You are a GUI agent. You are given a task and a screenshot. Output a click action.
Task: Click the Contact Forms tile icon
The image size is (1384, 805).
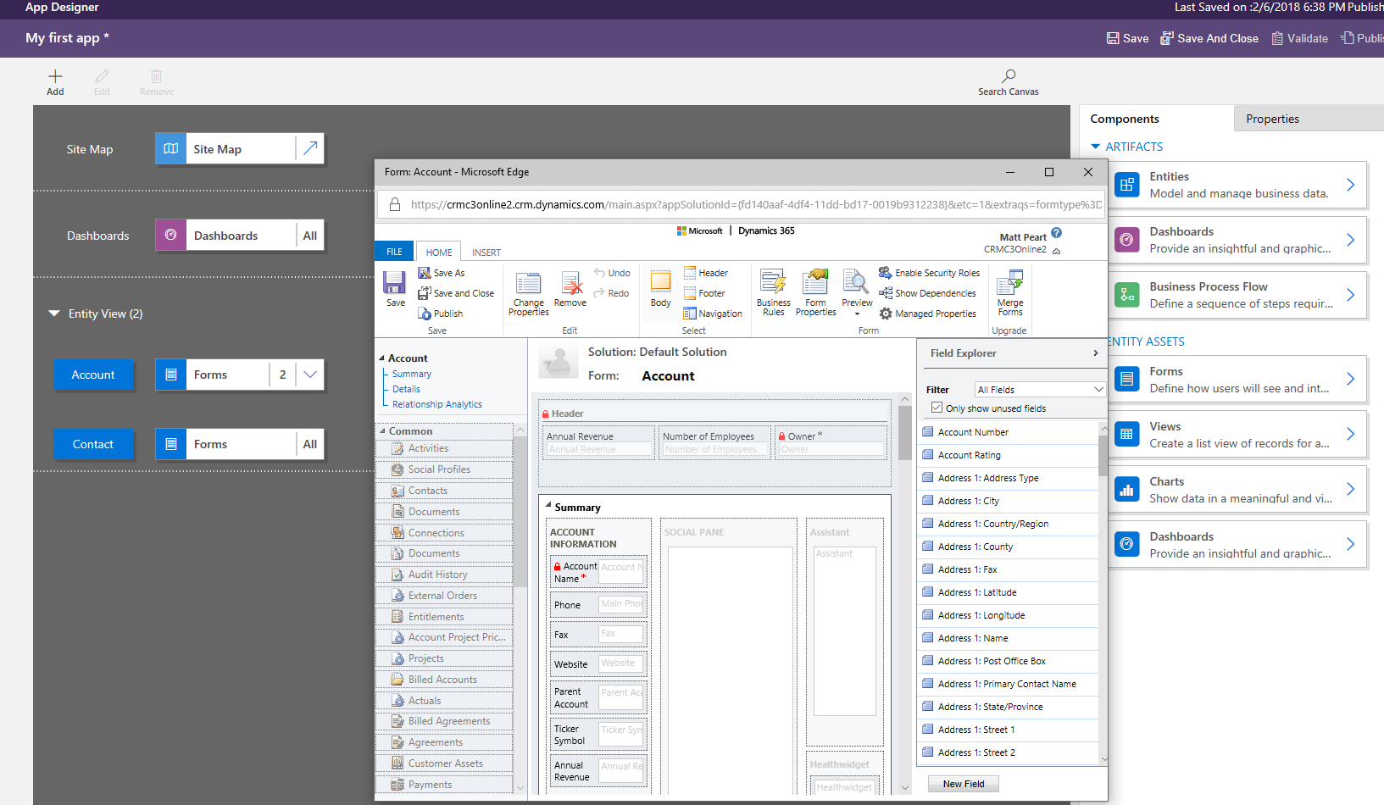[170, 444]
